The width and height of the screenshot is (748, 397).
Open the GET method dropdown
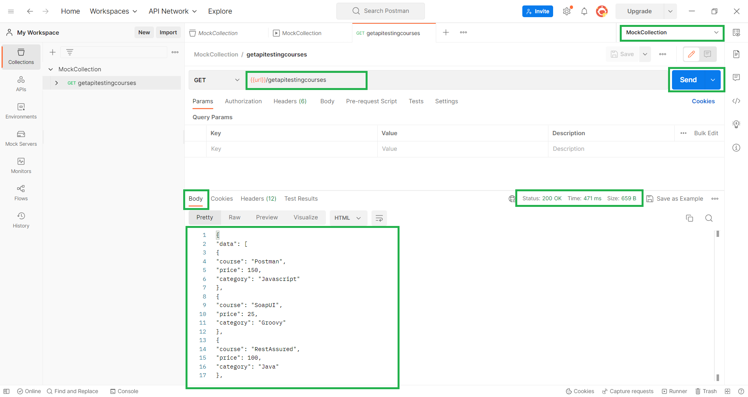[x=217, y=80]
